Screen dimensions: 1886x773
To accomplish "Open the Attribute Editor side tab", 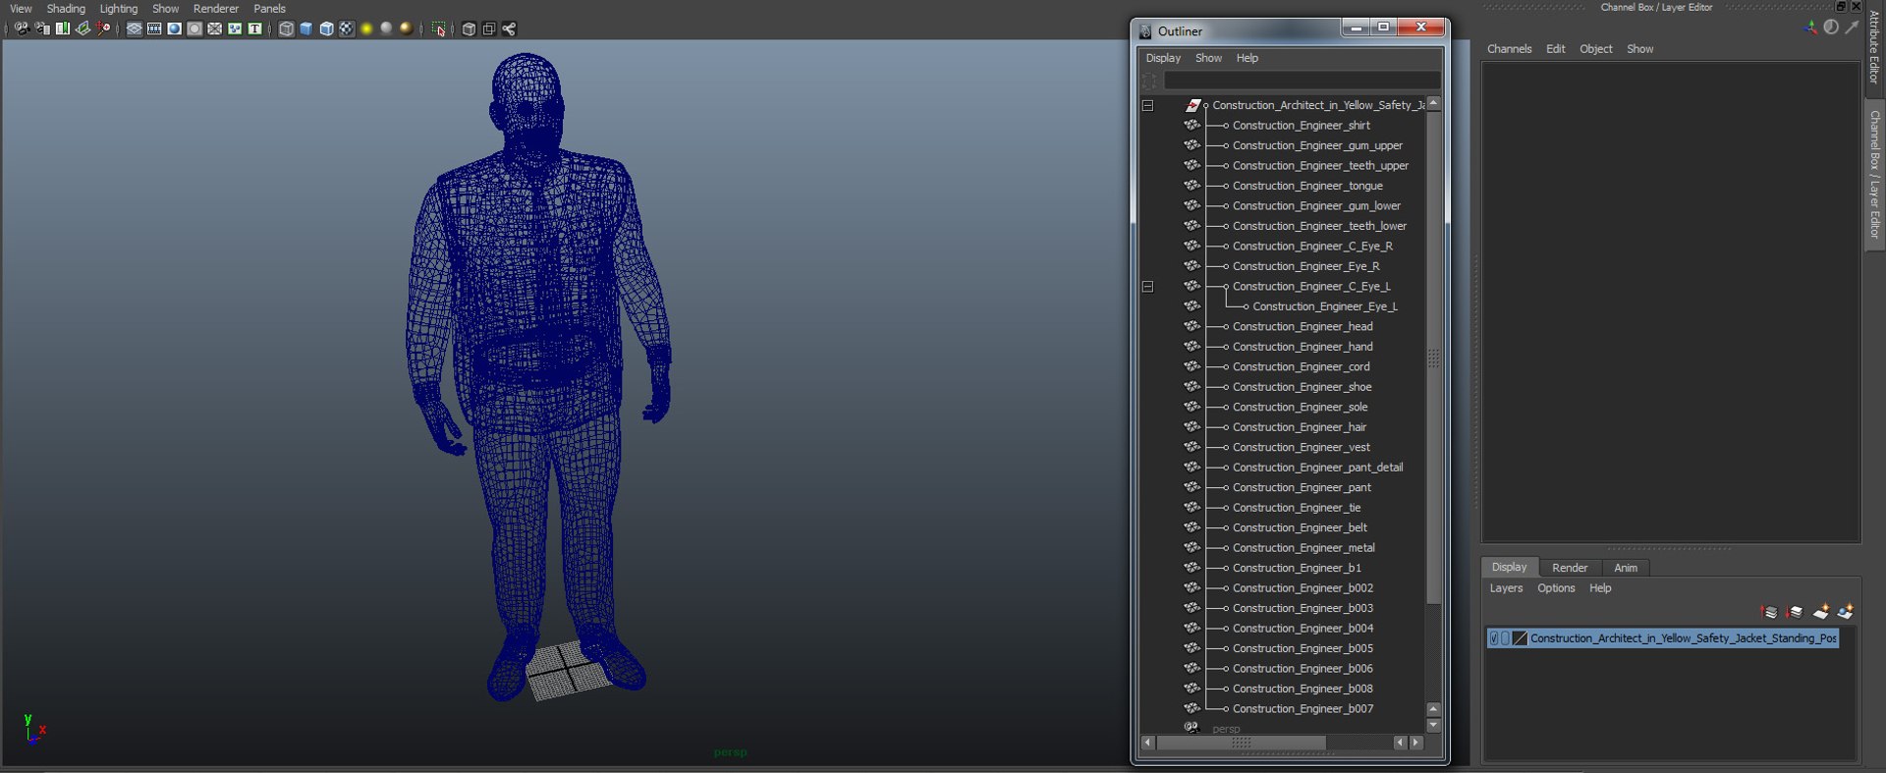I will (x=1874, y=46).
